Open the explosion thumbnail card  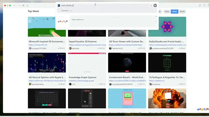point(167,98)
